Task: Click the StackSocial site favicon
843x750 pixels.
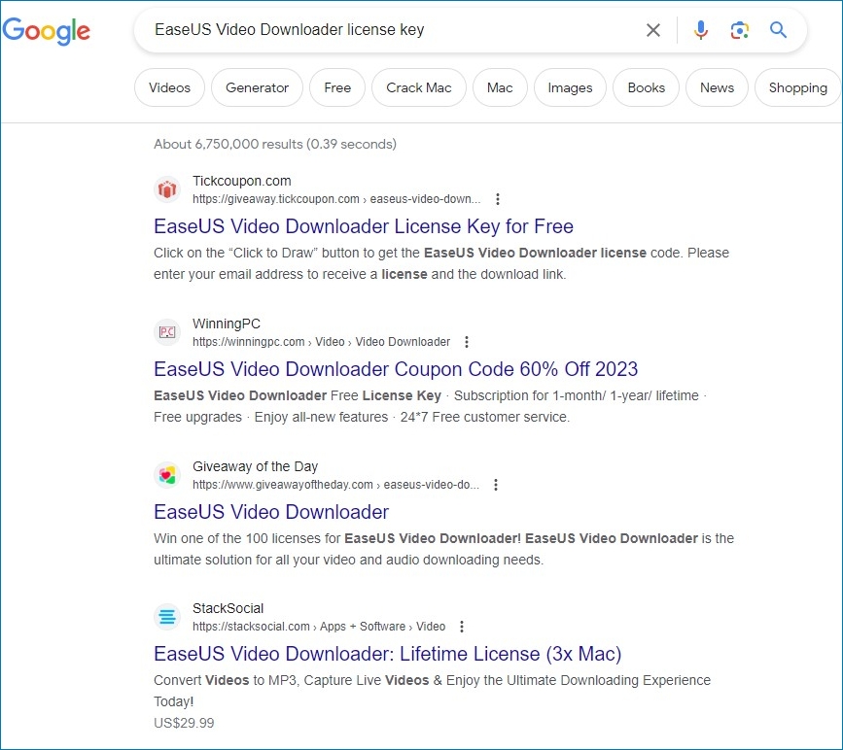Action: 166,617
